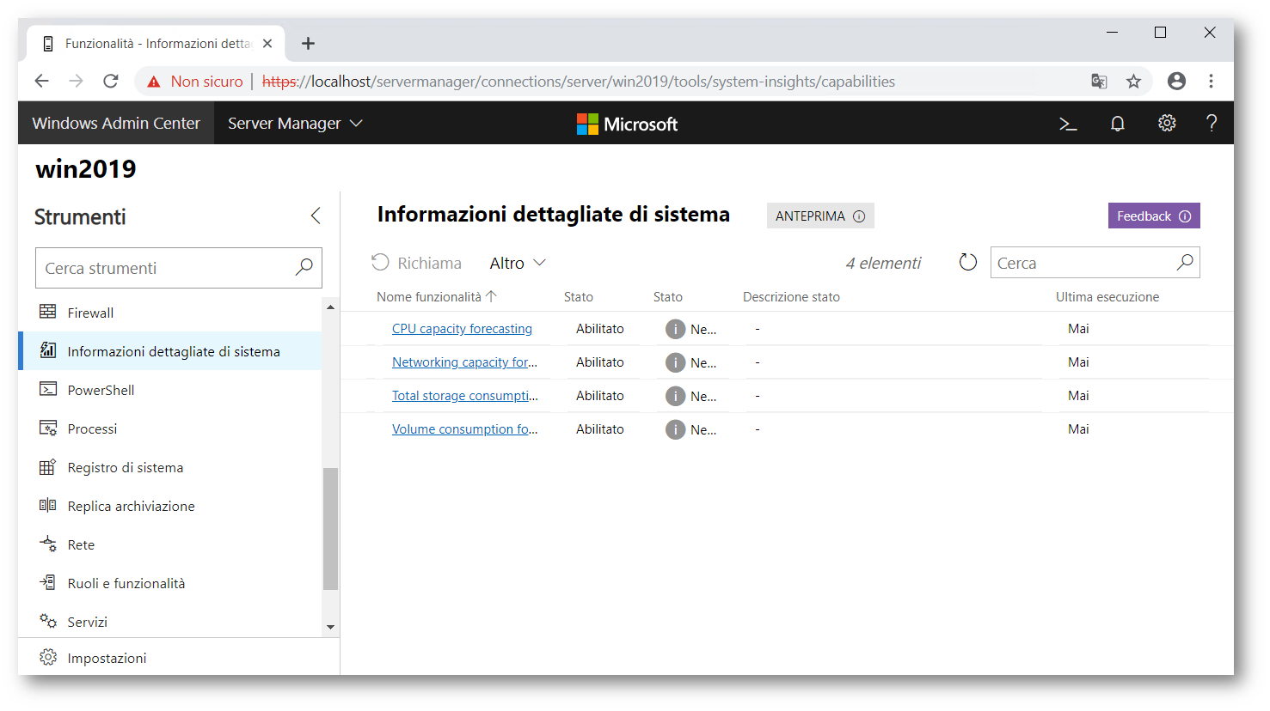The height and width of the screenshot is (711, 1270).
Task: Click the search magnifier in Cerca strumenti
Action: (x=304, y=268)
